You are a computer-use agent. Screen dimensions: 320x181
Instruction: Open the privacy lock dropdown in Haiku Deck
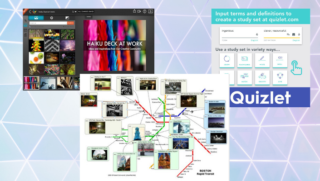(74, 12)
